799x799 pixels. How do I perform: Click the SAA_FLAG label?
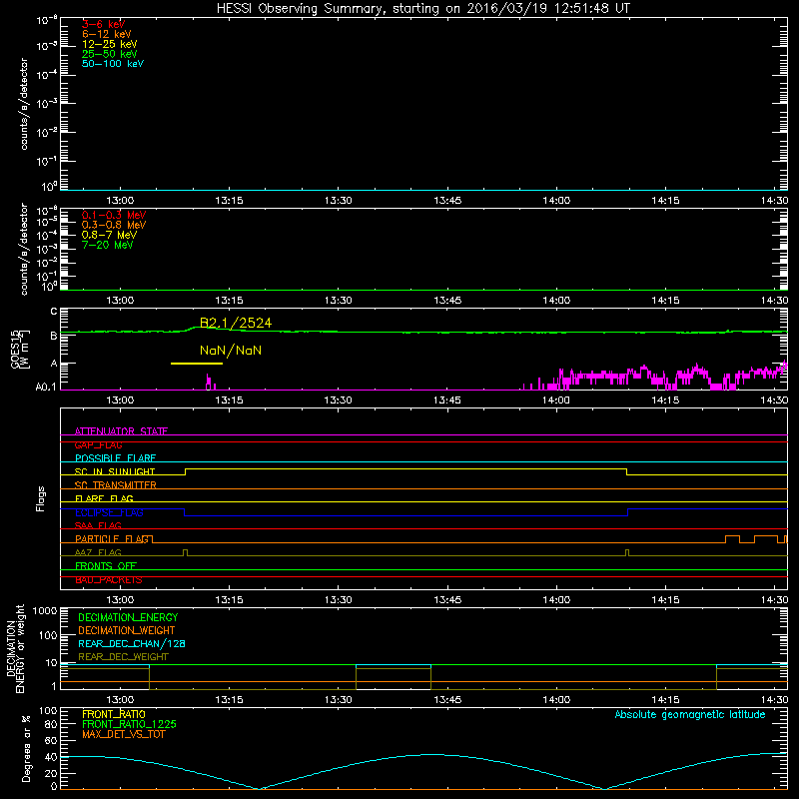pos(98,525)
